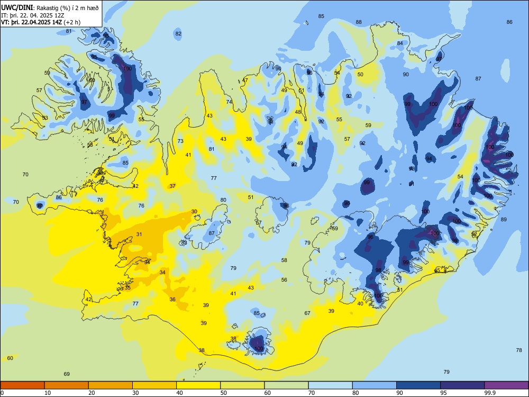Viewport: 529px width, 397px height.
Task: Click the humidity value '36' on the map
Action: 172,299
